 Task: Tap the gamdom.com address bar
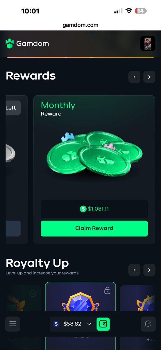click(80, 25)
